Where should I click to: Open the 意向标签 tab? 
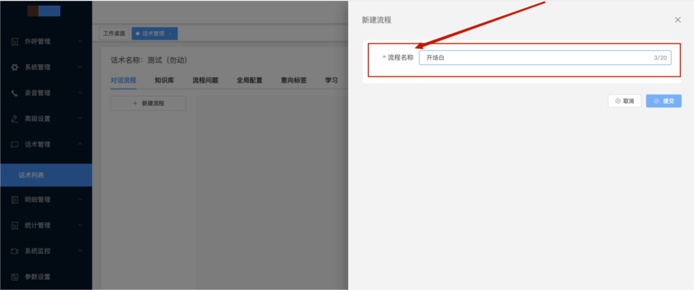[x=293, y=80]
